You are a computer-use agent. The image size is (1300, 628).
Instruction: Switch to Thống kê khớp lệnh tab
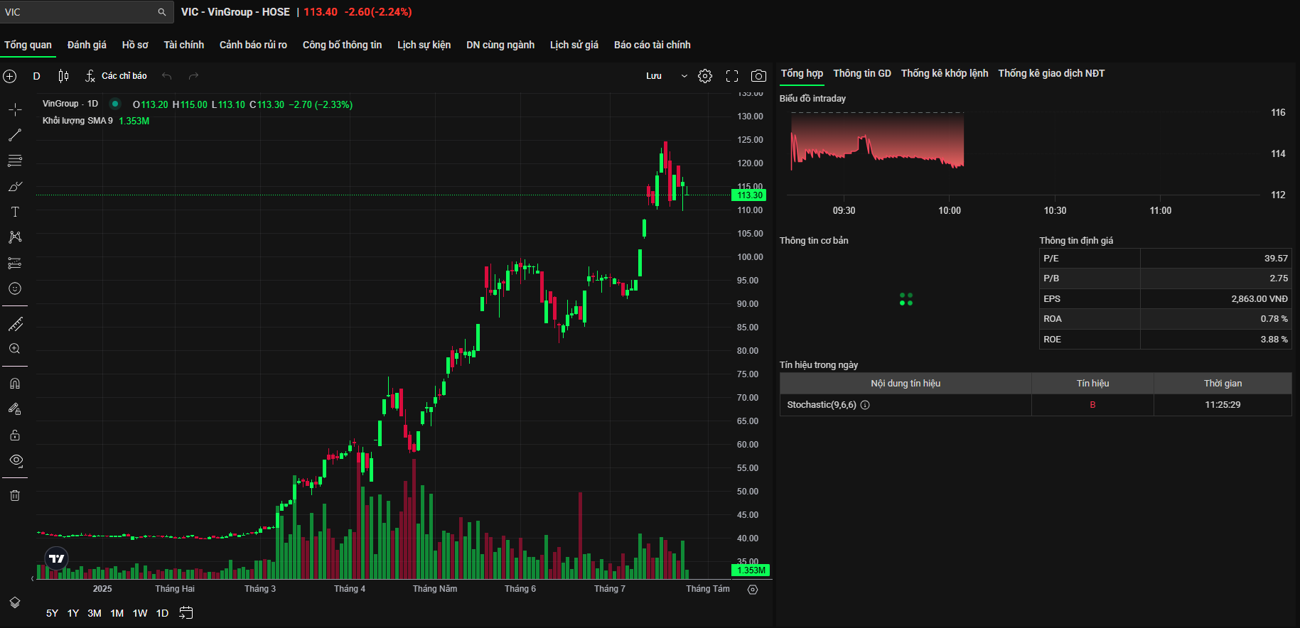coord(945,73)
